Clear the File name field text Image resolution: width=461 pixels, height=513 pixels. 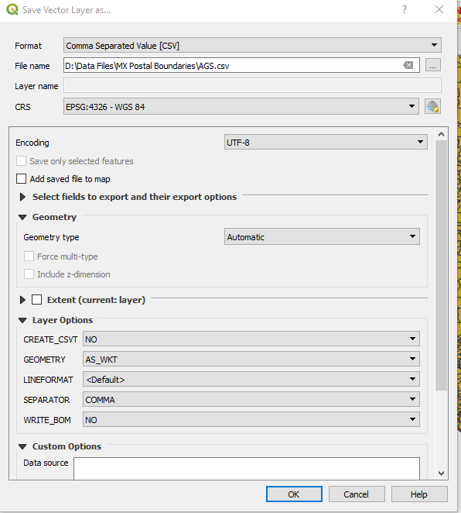[x=408, y=65]
